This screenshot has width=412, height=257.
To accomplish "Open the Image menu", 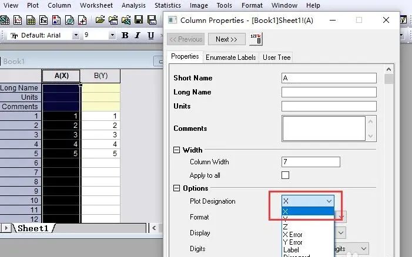I will (199, 5).
